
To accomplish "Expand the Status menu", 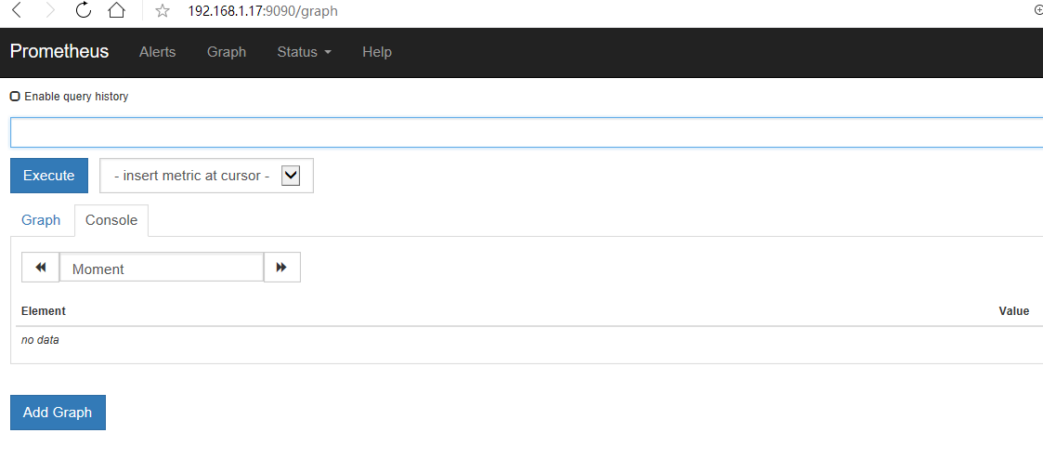I will pyautogui.click(x=304, y=52).
